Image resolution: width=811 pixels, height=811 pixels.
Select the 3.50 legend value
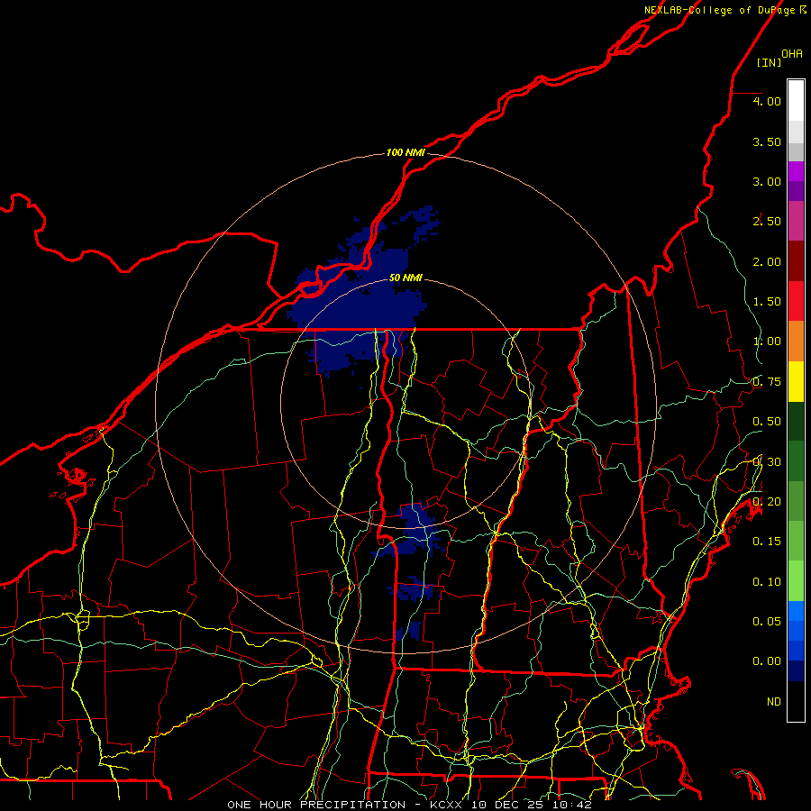coord(767,141)
